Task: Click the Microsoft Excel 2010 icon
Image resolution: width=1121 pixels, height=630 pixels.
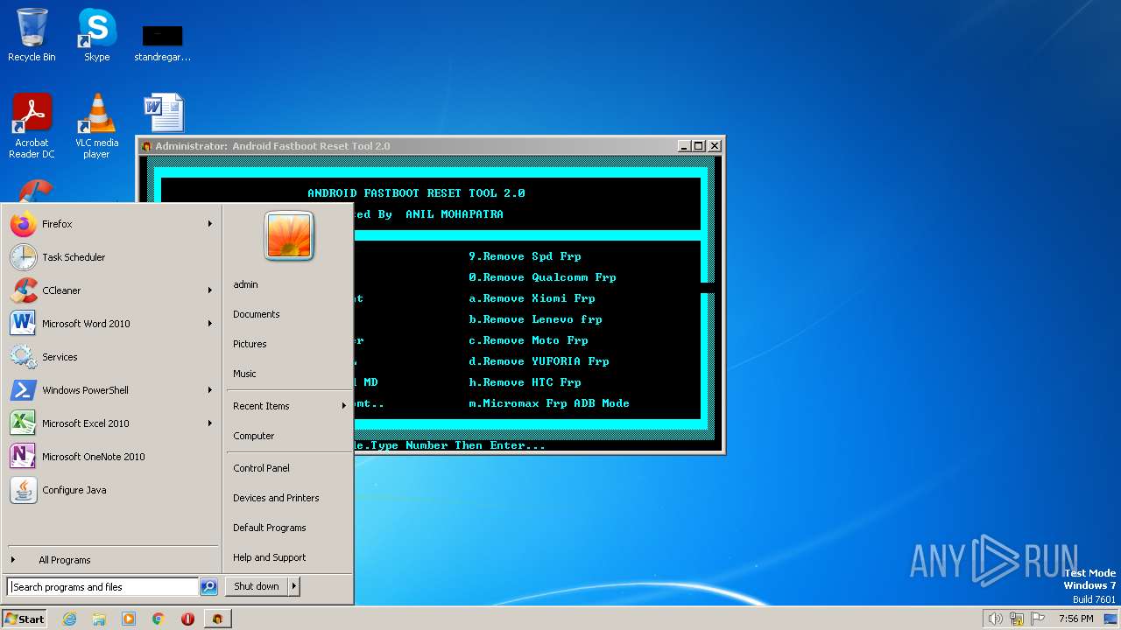Action: coord(24,423)
